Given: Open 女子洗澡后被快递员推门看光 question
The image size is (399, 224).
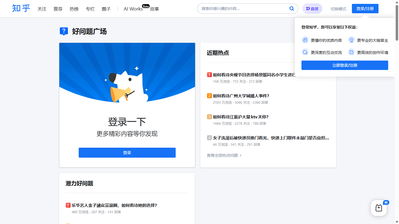Looking at the screenshot, I should [x=271, y=138].
